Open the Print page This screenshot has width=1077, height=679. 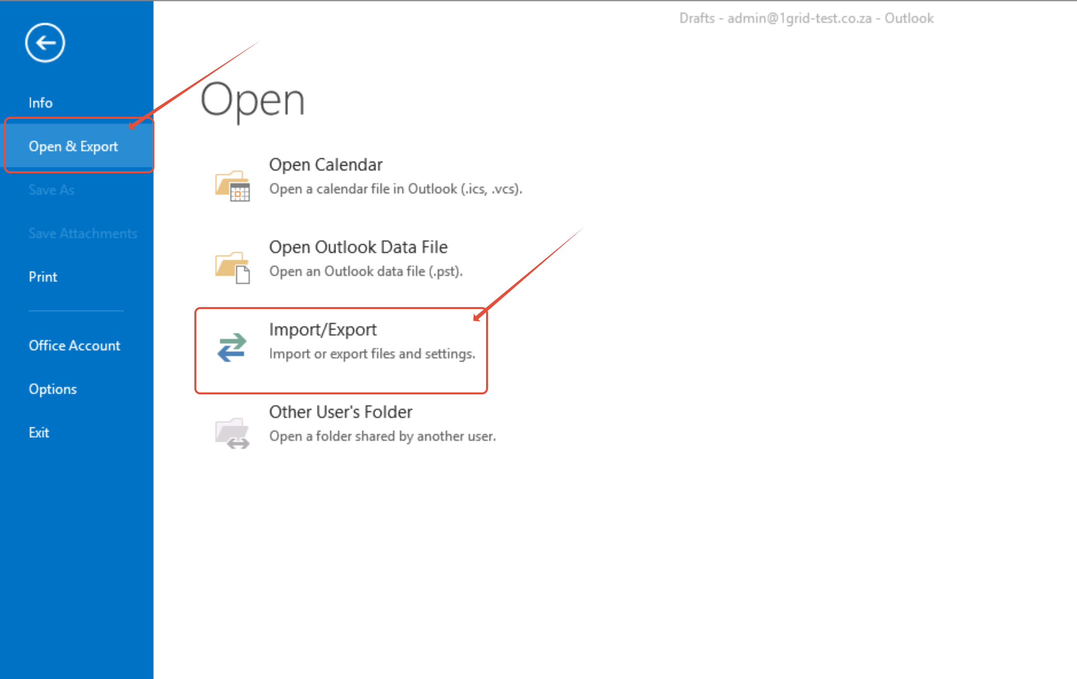click(43, 277)
